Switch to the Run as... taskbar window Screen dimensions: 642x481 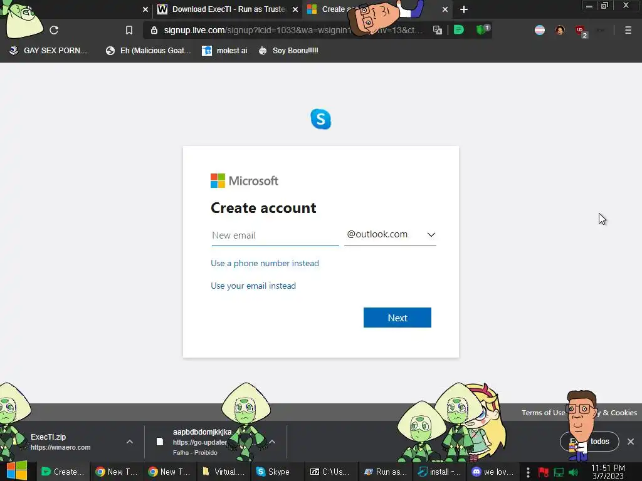(x=384, y=472)
